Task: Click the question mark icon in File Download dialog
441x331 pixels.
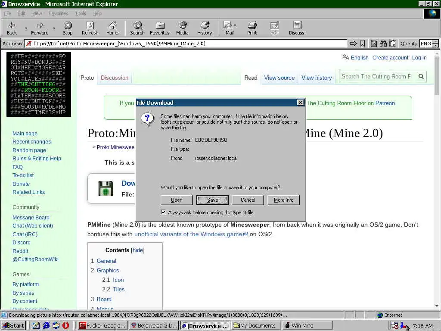Action: (147, 119)
